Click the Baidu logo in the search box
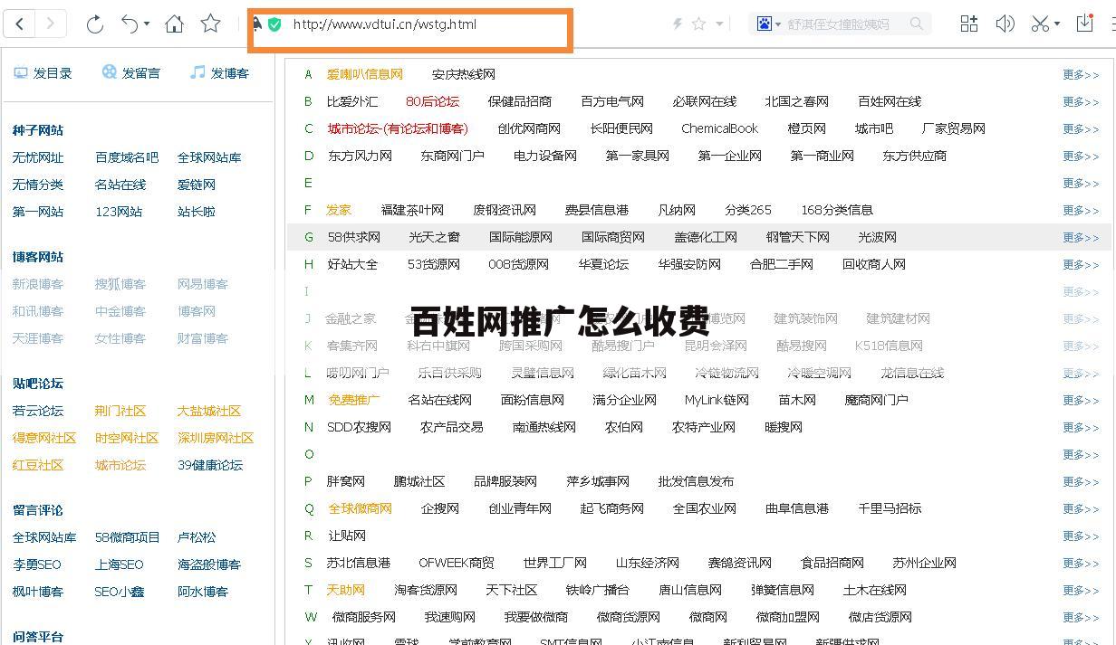 point(762,24)
